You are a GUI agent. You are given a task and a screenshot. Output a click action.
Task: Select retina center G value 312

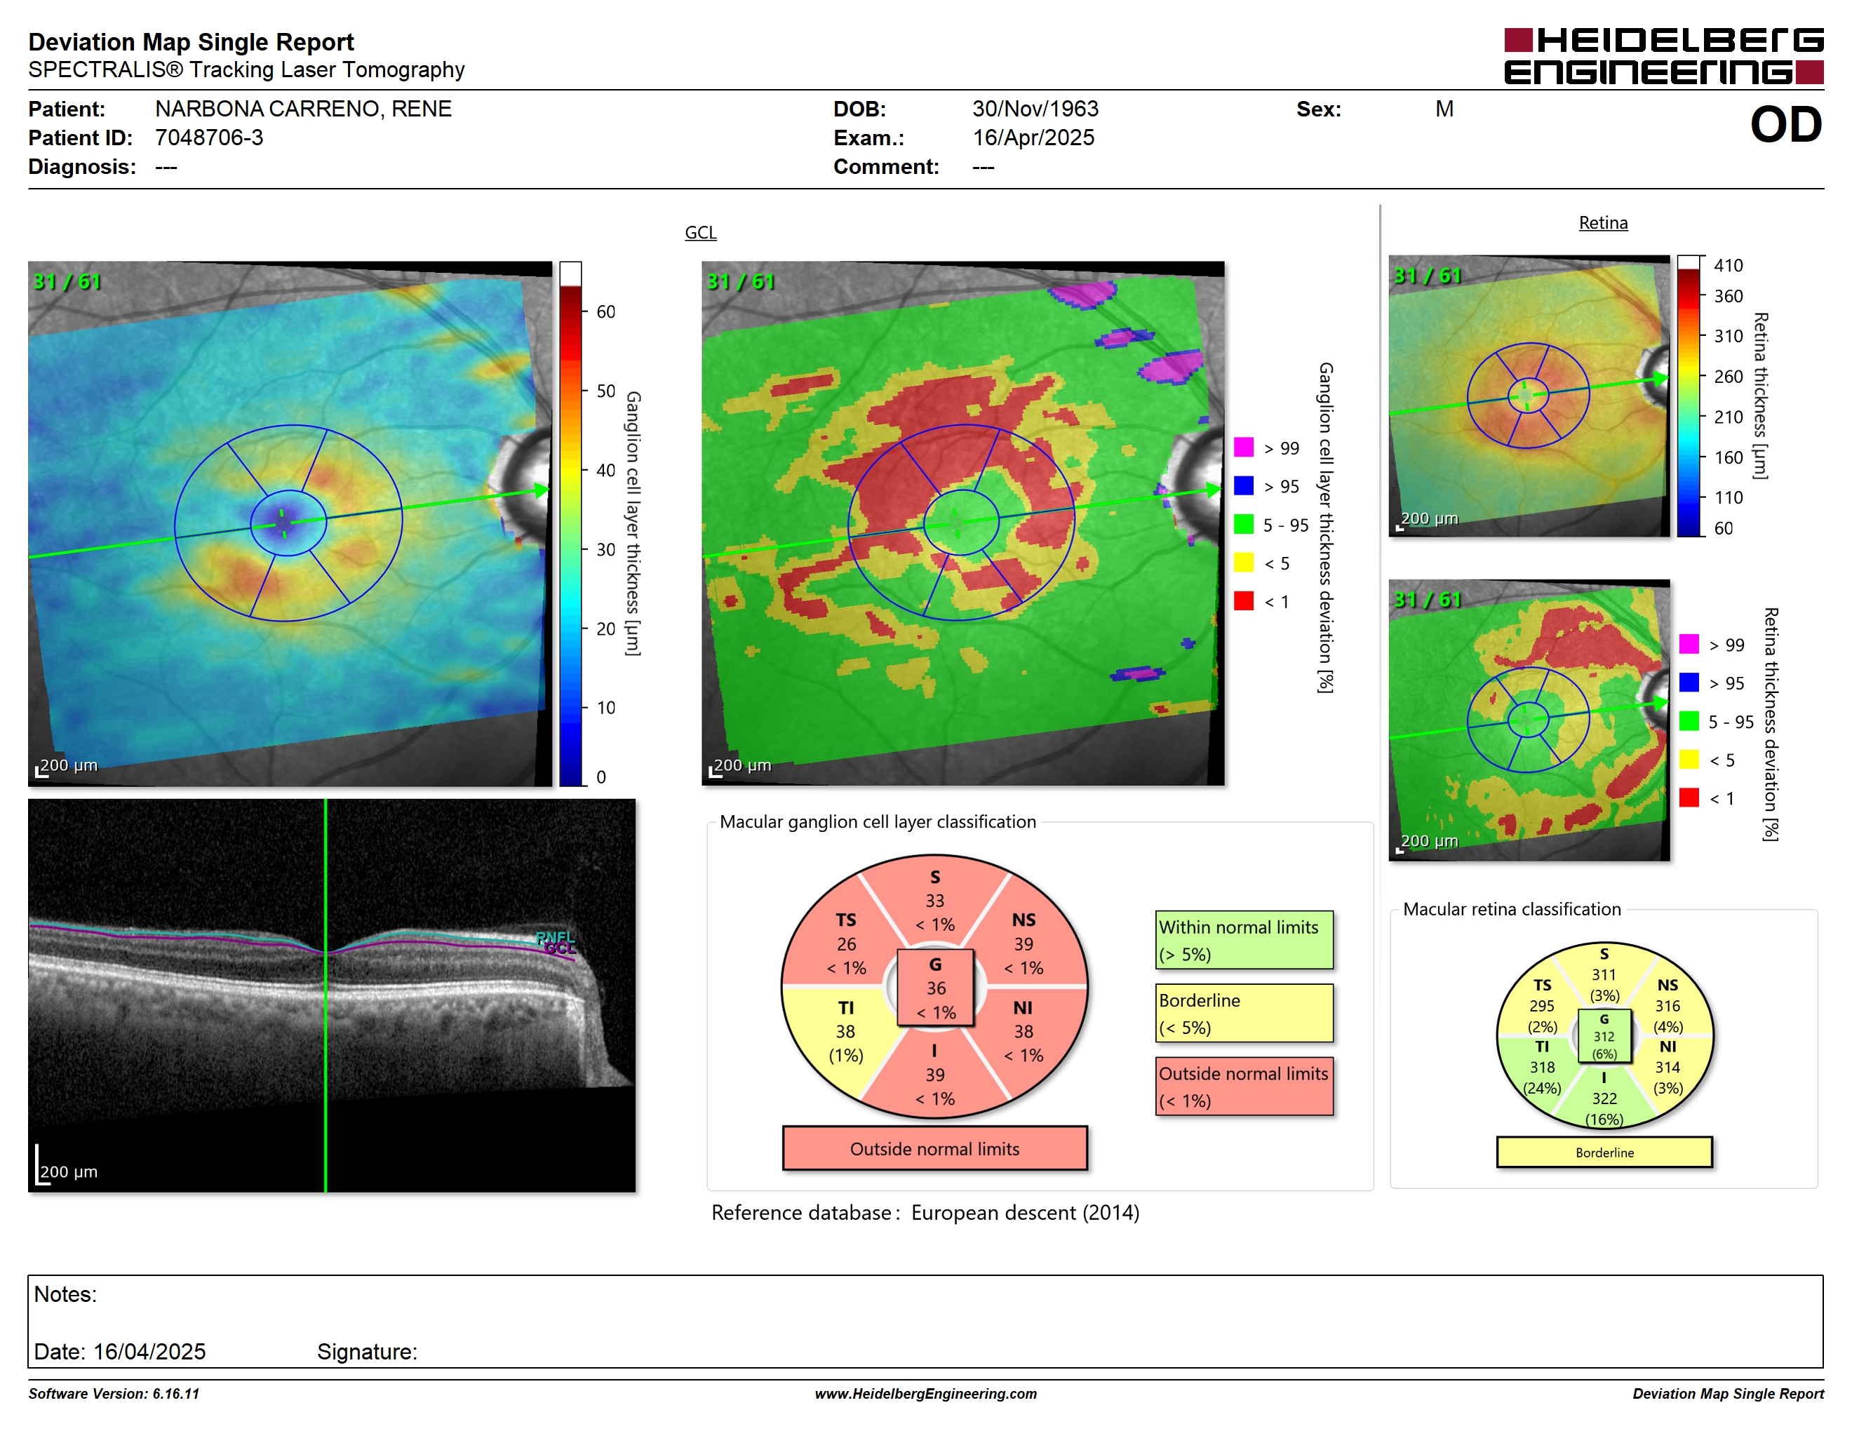click(1604, 1036)
